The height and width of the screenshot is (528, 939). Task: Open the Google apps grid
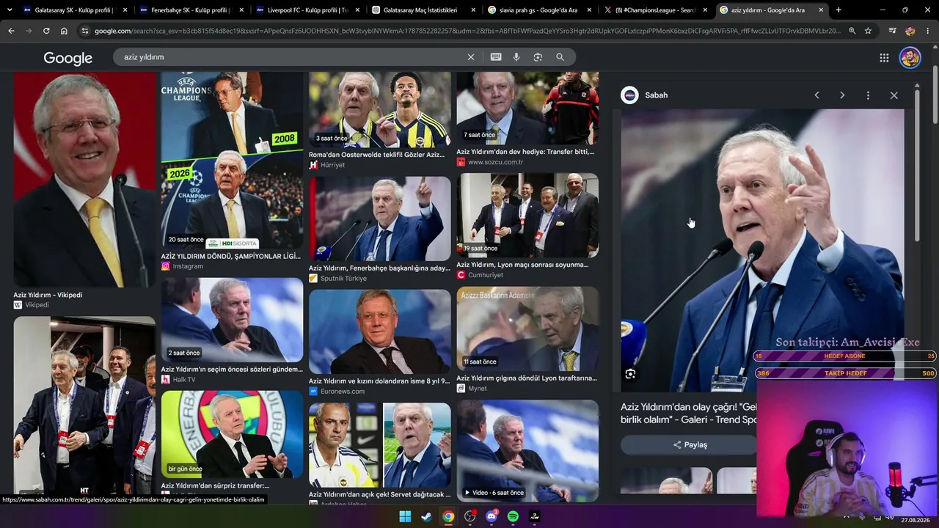pos(884,58)
